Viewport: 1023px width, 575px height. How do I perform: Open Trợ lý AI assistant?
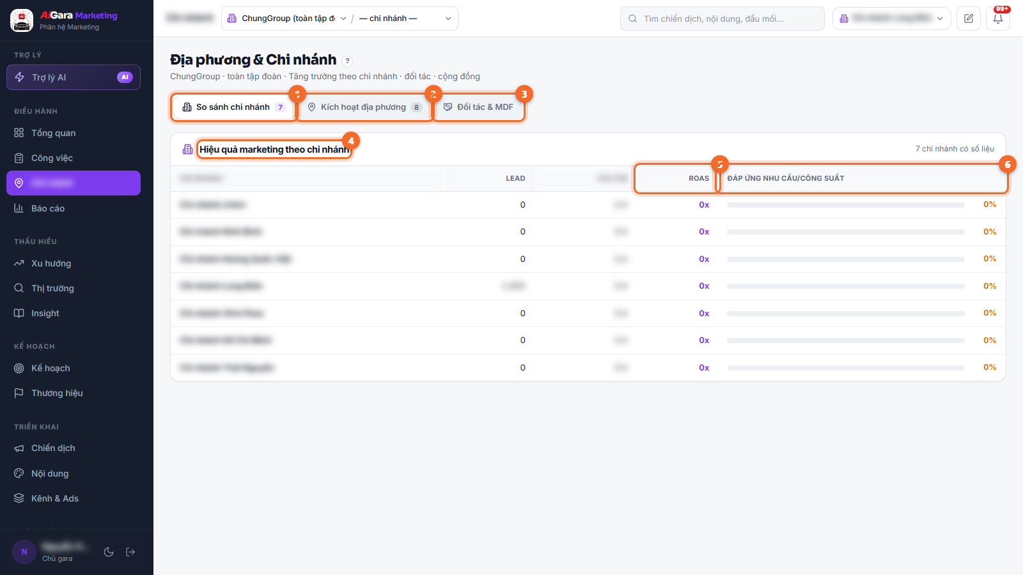coord(74,77)
